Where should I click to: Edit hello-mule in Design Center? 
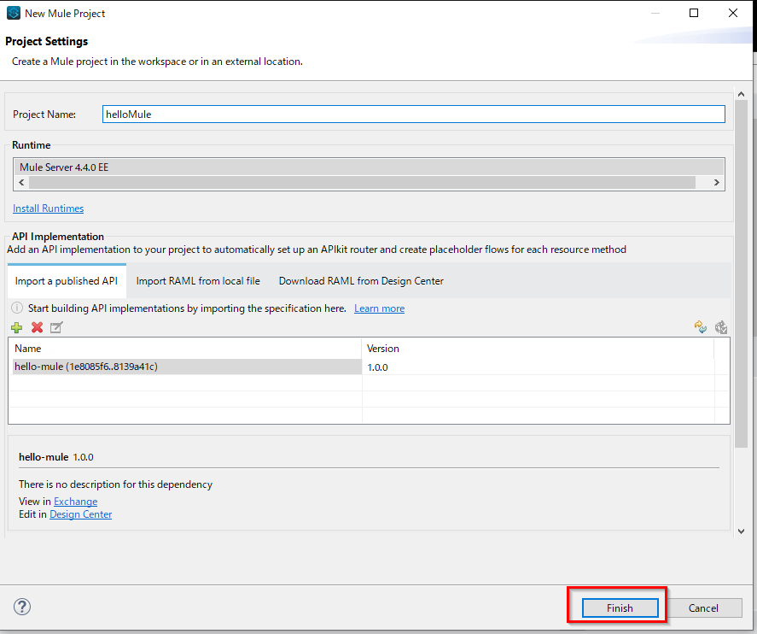80,514
